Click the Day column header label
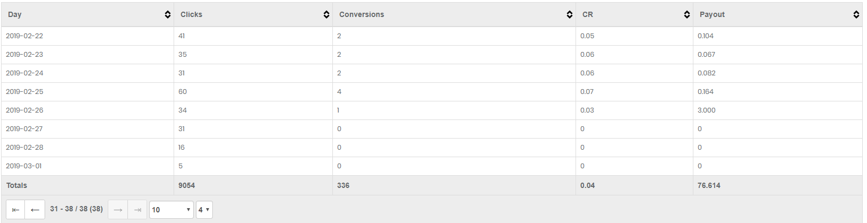This screenshot has width=867, height=223. (15, 14)
